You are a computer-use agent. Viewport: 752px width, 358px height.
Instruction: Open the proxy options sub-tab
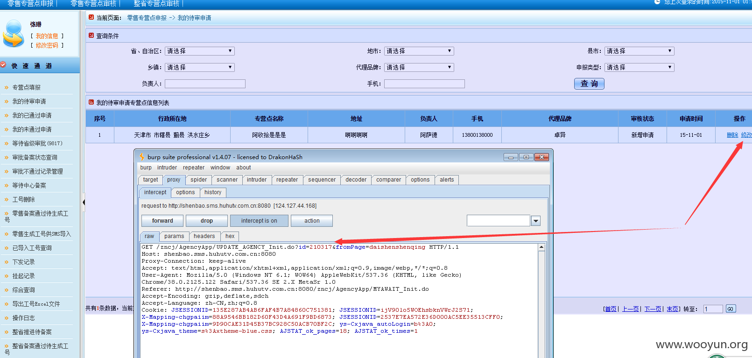point(186,192)
